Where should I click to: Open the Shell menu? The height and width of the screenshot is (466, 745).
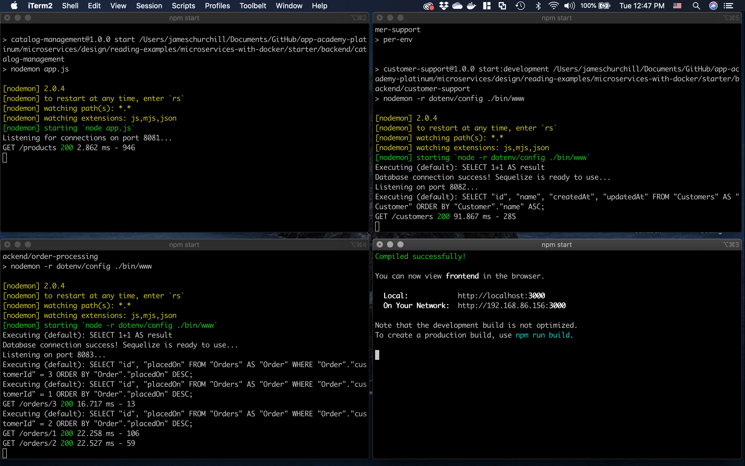[70, 5]
